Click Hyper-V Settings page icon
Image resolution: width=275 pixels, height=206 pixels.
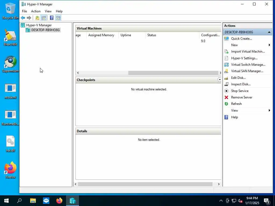226,58
